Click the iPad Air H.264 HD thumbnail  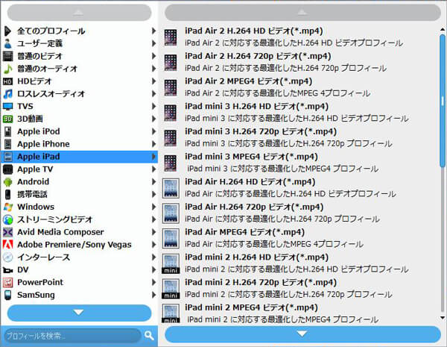pyautogui.click(x=171, y=188)
